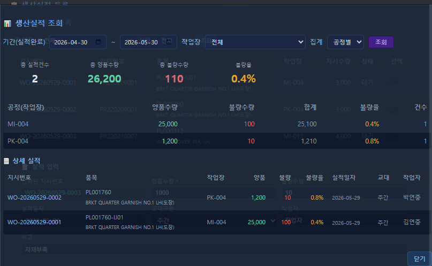The height and width of the screenshot is (266, 432).
Task: Click the 실적일자 column header
Action: point(344,178)
